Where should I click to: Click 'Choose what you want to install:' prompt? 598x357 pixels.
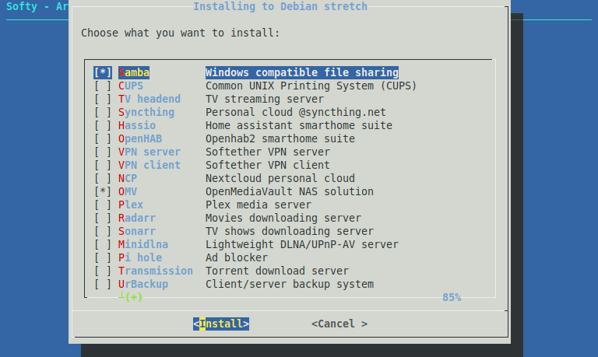pyautogui.click(x=181, y=33)
